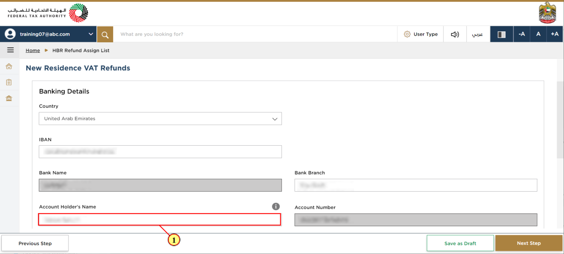Click Save as Draft button
Image resolution: width=564 pixels, height=254 pixels.
460,243
